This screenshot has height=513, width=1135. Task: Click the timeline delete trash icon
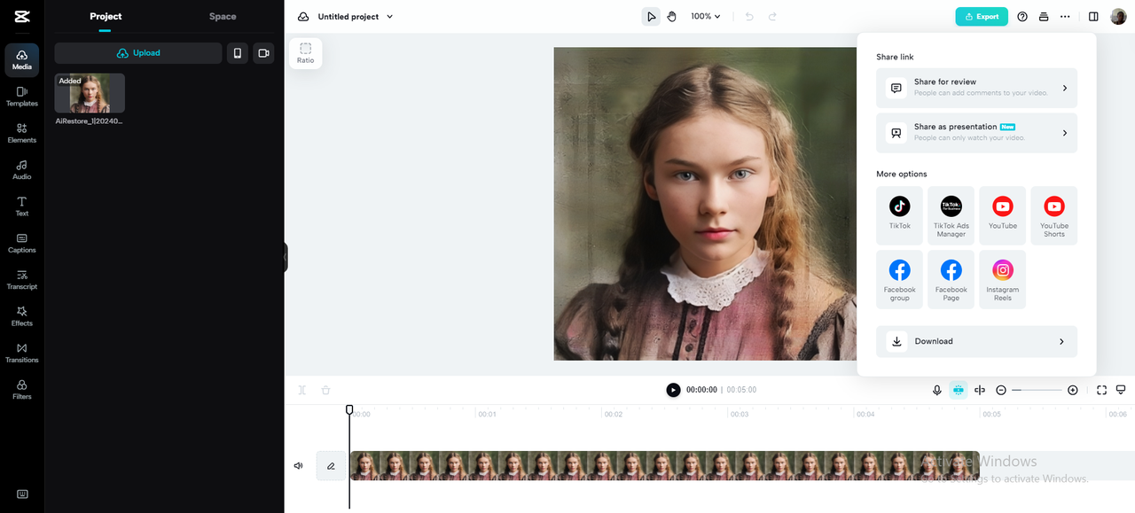[325, 390]
